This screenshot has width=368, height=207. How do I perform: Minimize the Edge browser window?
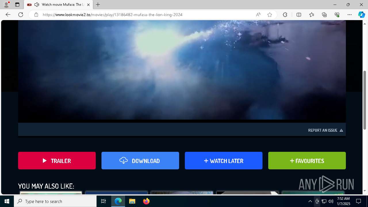pos(335,5)
